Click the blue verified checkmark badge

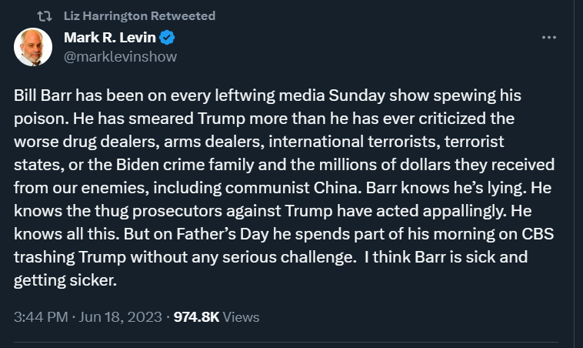click(x=167, y=38)
